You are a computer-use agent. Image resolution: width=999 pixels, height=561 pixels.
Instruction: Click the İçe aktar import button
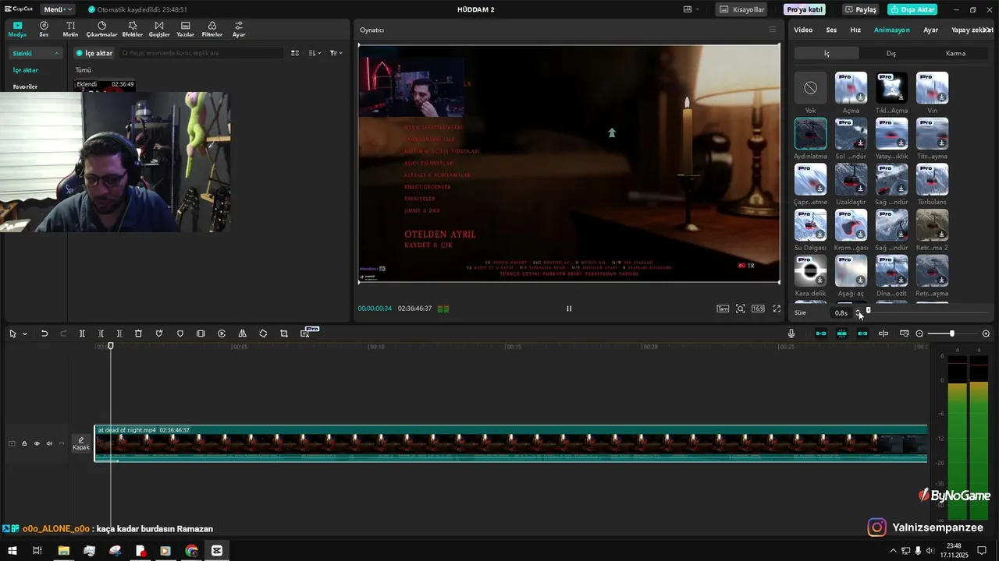point(94,53)
